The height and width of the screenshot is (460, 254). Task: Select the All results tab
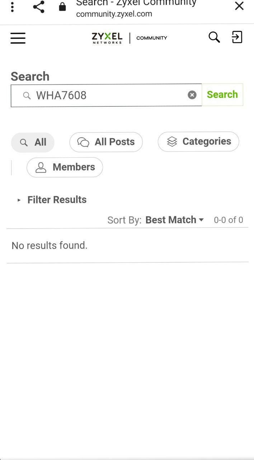pos(33,142)
